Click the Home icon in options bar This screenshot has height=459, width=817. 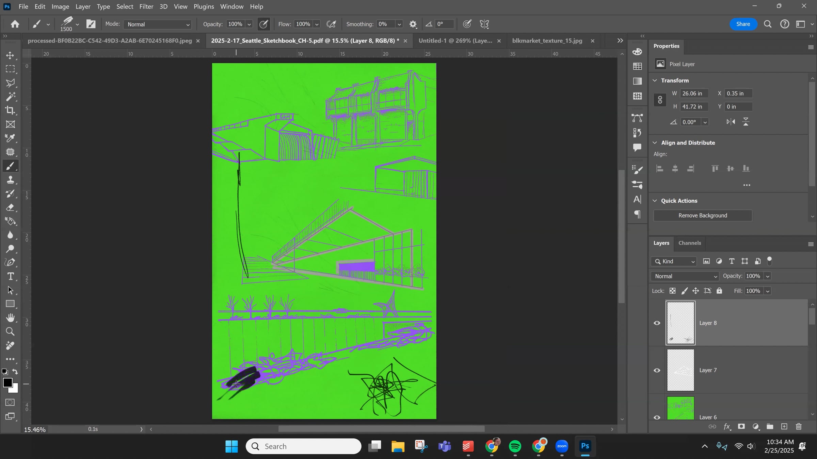[x=15, y=24]
